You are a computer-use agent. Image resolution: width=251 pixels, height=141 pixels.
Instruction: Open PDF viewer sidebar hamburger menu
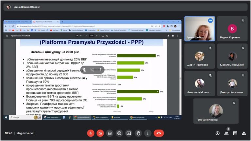tap(7, 36)
